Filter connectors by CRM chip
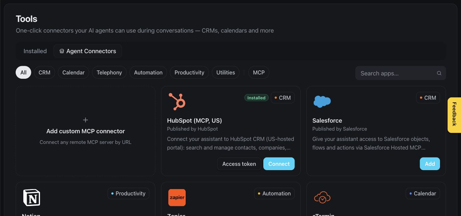This screenshot has height=216, width=461. pyautogui.click(x=44, y=72)
